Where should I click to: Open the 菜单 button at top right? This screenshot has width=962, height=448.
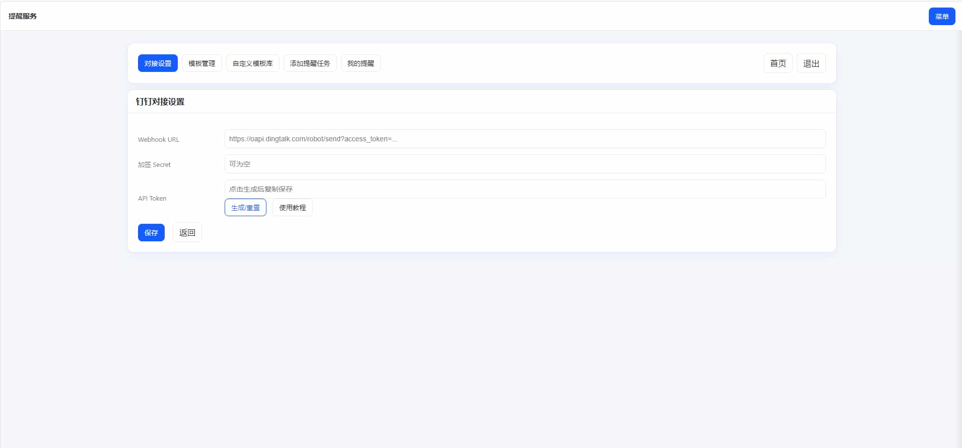[x=941, y=17]
